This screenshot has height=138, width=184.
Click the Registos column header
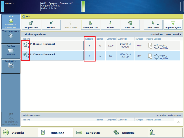pyautogui.click(x=89, y=39)
